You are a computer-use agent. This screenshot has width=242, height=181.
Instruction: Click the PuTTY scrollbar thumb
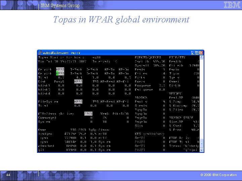point(201,143)
